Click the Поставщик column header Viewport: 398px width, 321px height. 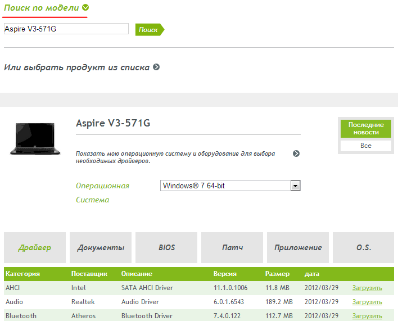coord(89,274)
